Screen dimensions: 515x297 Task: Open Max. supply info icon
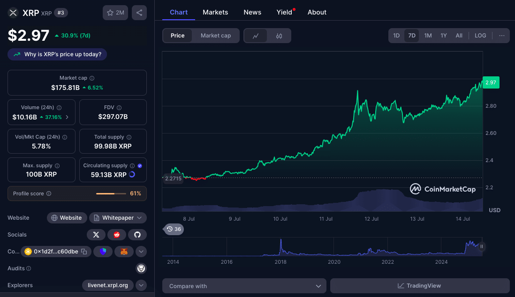click(57, 166)
